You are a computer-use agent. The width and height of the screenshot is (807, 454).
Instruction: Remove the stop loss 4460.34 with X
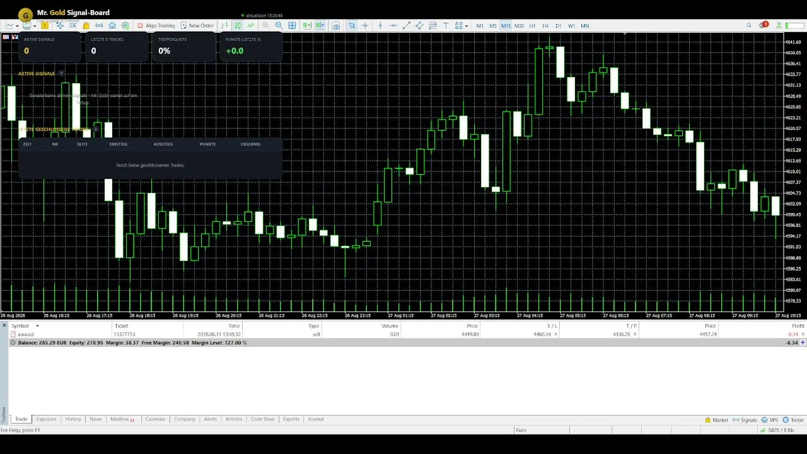point(555,334)
